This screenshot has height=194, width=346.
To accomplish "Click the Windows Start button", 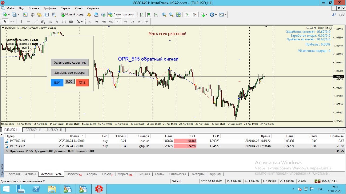I will [6, 189].
